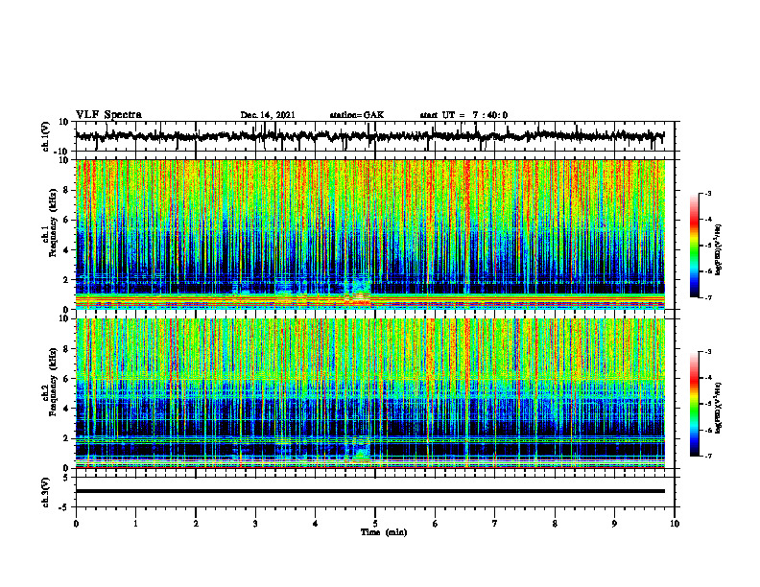Viewport: 760px width, 587px height.
Task: Click time axis tick label "5"
Action: pyautogui.click(x=375, y=524)
